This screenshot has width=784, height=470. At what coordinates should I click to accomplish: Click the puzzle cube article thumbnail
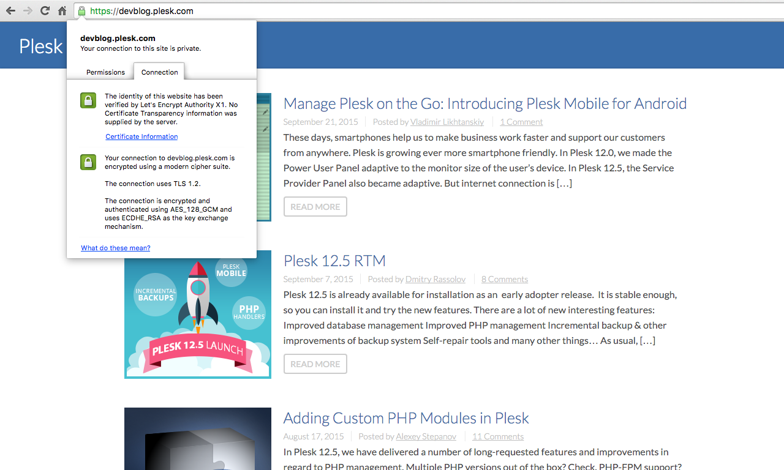tap(198, 439)
